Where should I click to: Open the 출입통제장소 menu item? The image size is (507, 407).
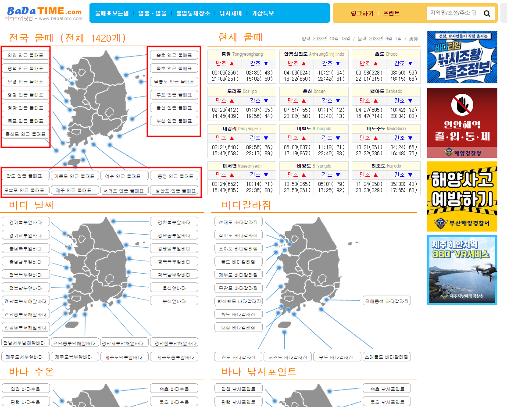coord(193,13)
